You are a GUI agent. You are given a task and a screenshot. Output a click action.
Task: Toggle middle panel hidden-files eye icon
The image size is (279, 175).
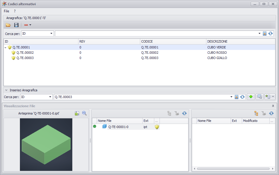tap(177, 113)
